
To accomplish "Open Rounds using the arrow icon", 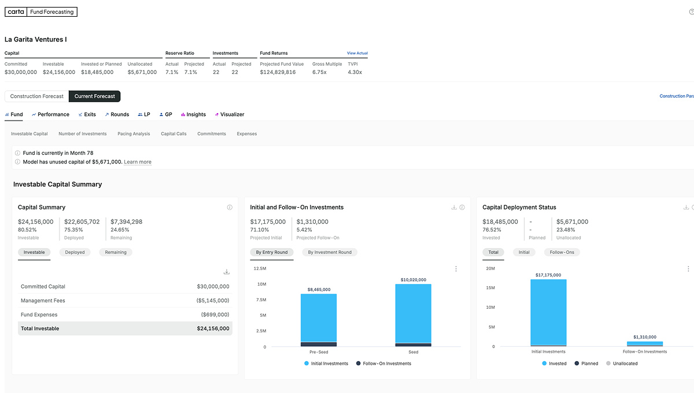I will click(107, 114).
